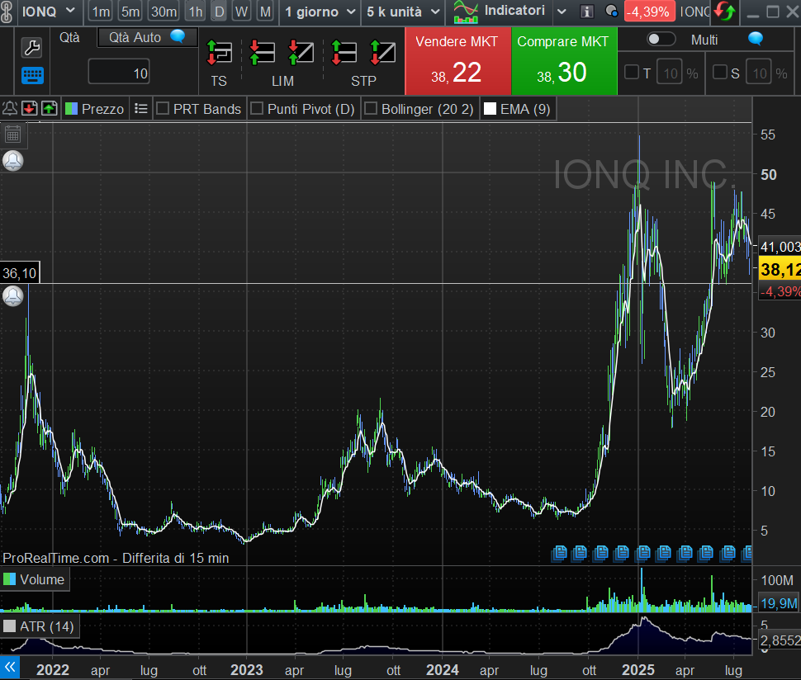Tick the Bollinger (20 2) checkbox

[371, 108]
